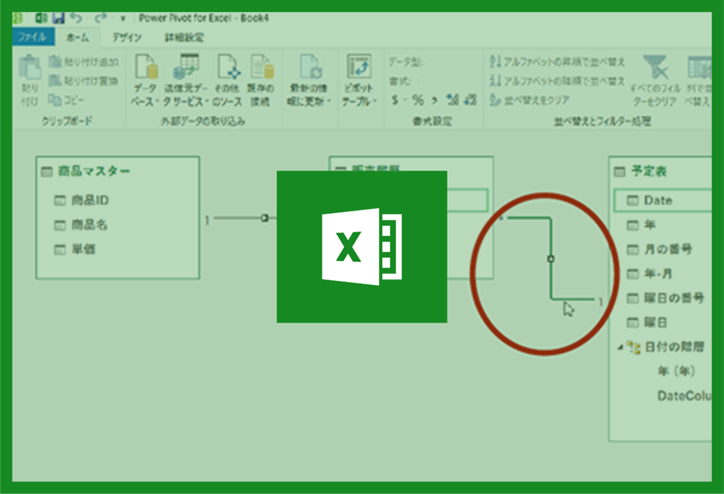Click the データベース import icon
Image resolution: width=724 pixels, height=494 pixels.
tap(145, 67)
